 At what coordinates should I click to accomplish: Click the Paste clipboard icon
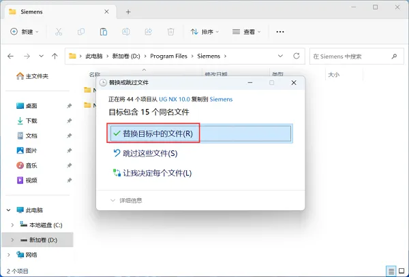[x=104, y=32]
